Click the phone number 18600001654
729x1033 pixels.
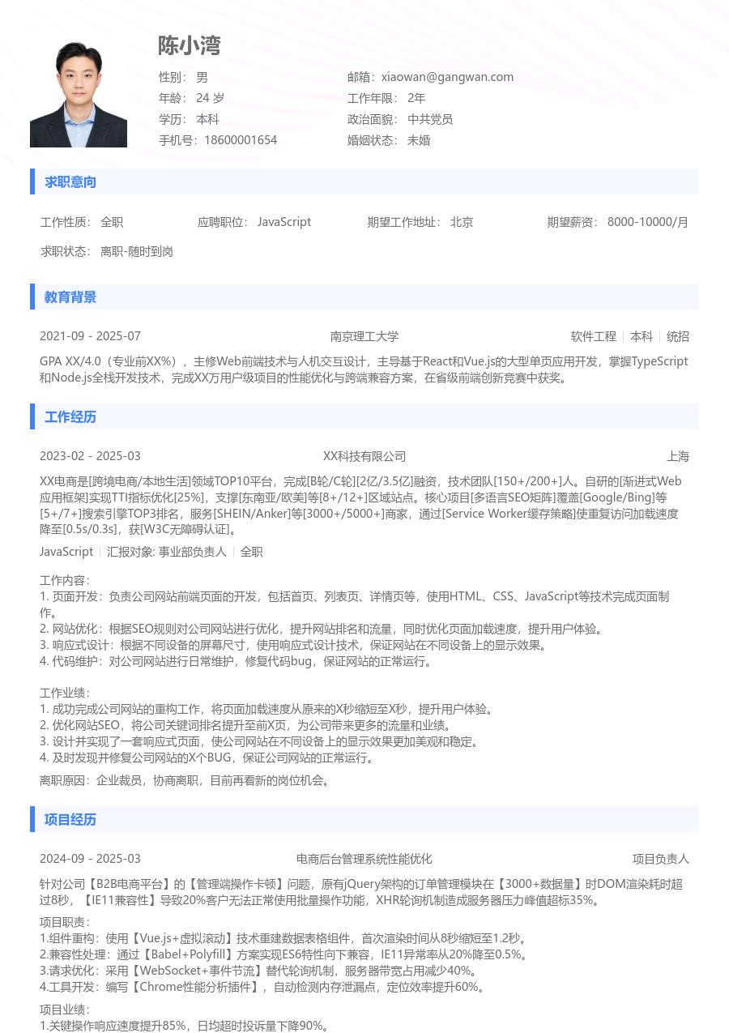click(x=243, y=139)
